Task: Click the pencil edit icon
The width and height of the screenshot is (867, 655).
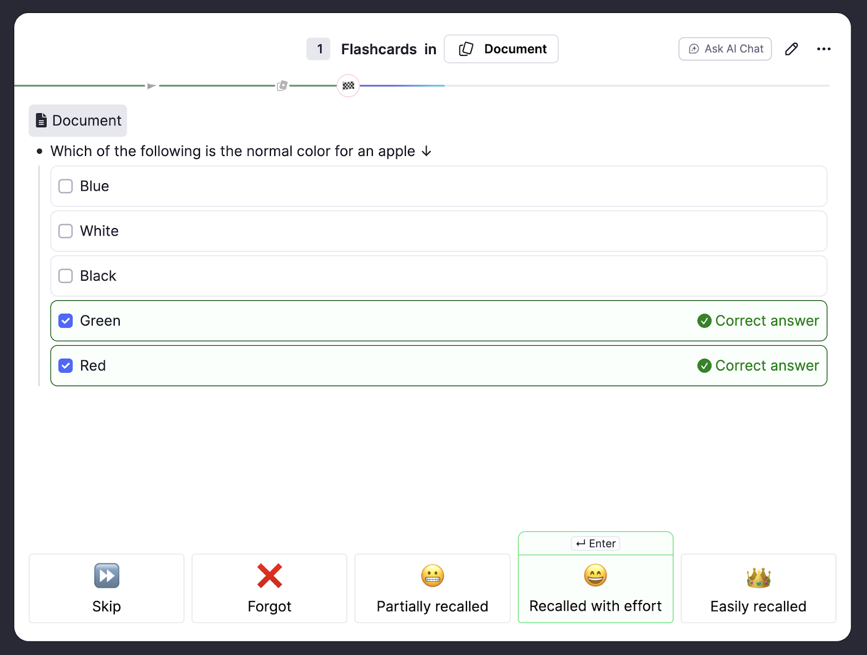Action: point(791,49)
